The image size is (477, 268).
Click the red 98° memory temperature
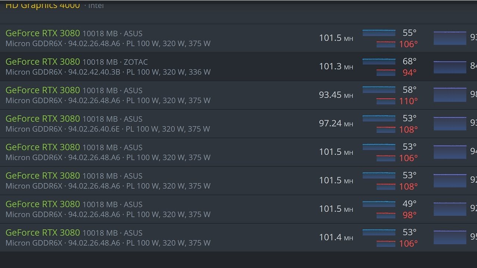(410, 215)
